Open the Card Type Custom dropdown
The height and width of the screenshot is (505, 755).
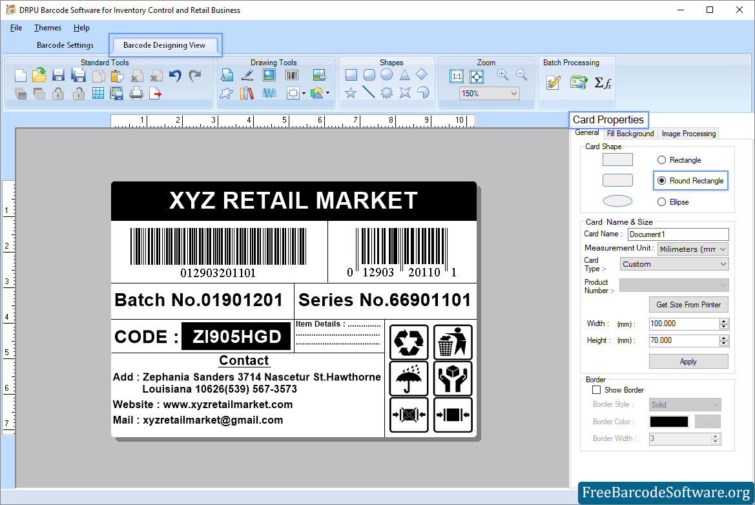click(x=674, y=264)
